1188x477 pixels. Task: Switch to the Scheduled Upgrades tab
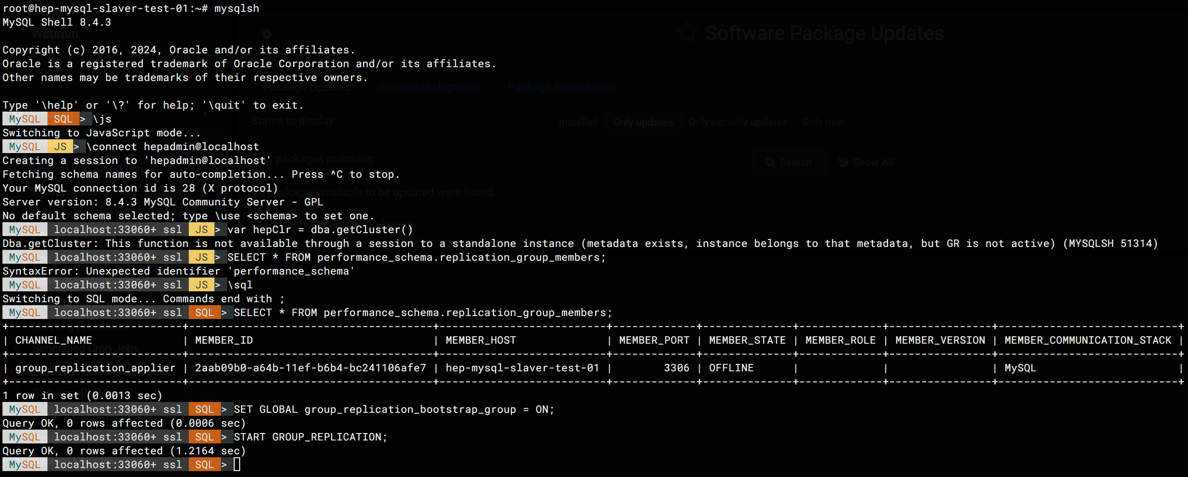point(429,87)
